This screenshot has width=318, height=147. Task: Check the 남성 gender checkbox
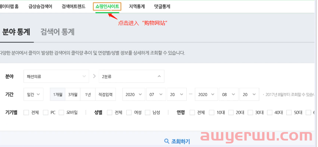point(148,113)
